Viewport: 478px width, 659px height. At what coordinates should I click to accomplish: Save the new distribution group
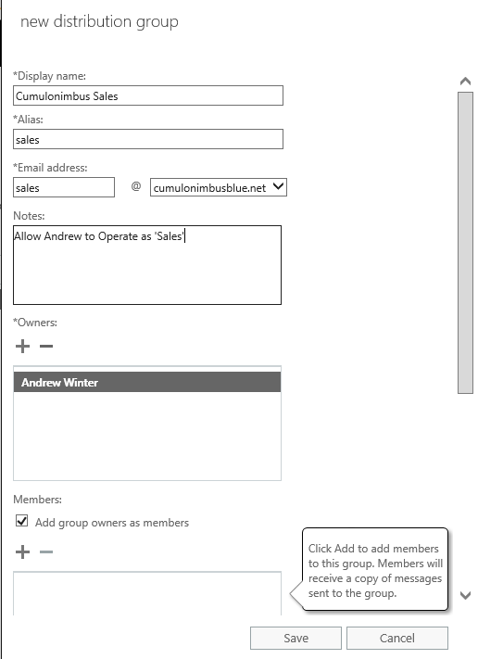click(x=296, y=638)
